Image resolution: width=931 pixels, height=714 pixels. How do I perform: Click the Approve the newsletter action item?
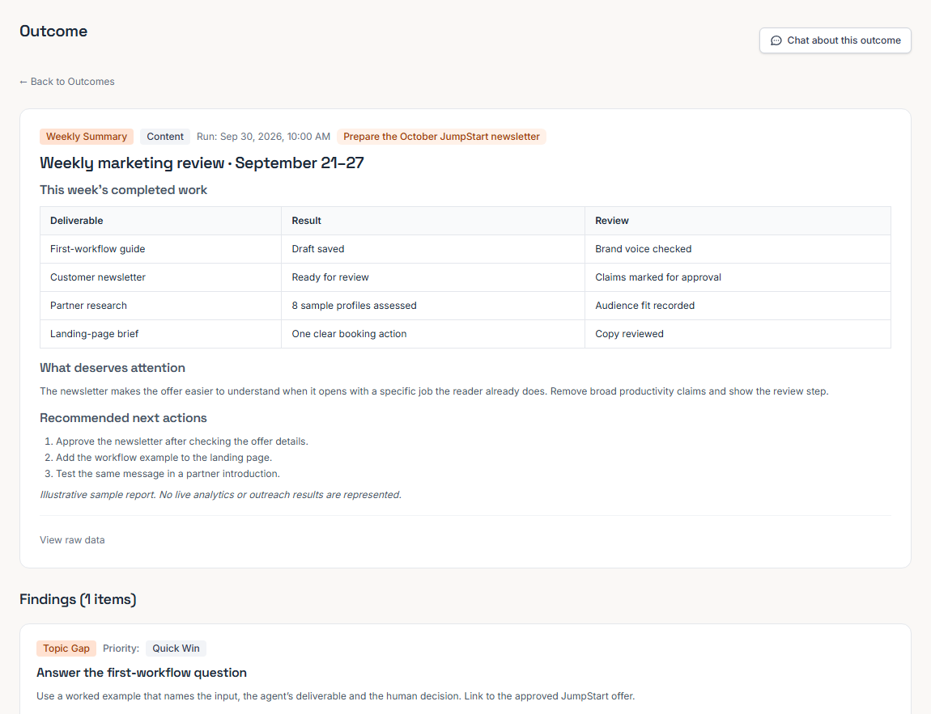click(x=181, y=441)
